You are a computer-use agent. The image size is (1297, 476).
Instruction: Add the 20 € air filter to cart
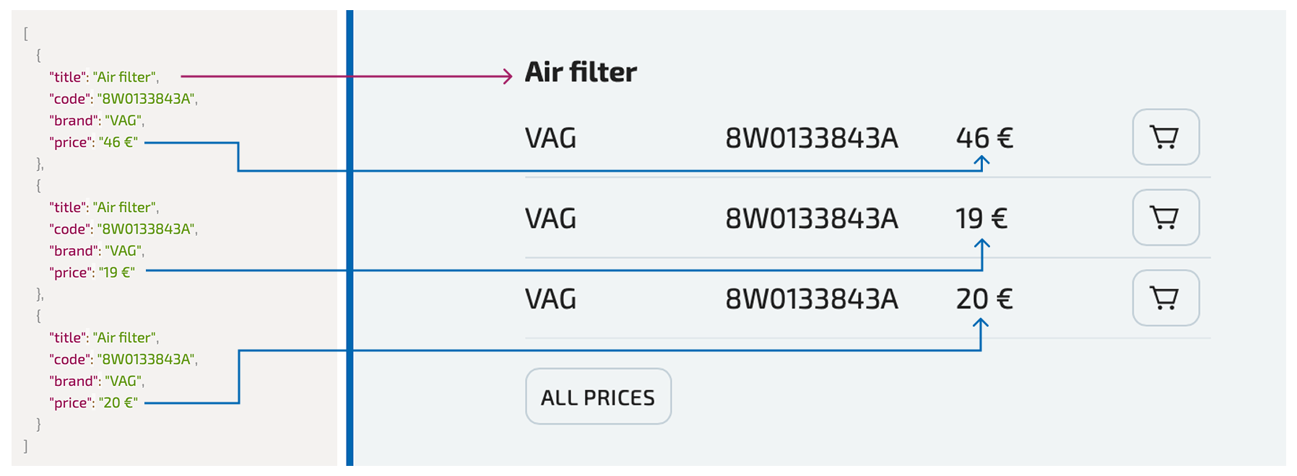[1166, 298]
